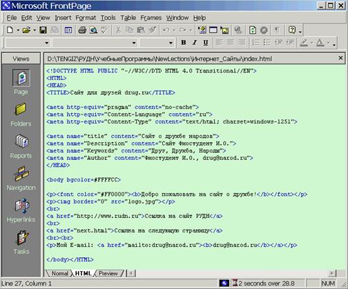Viewport: 348px width, 289px height.
Task: Select the Hyperlinks view icon
Action: [21, 210]
